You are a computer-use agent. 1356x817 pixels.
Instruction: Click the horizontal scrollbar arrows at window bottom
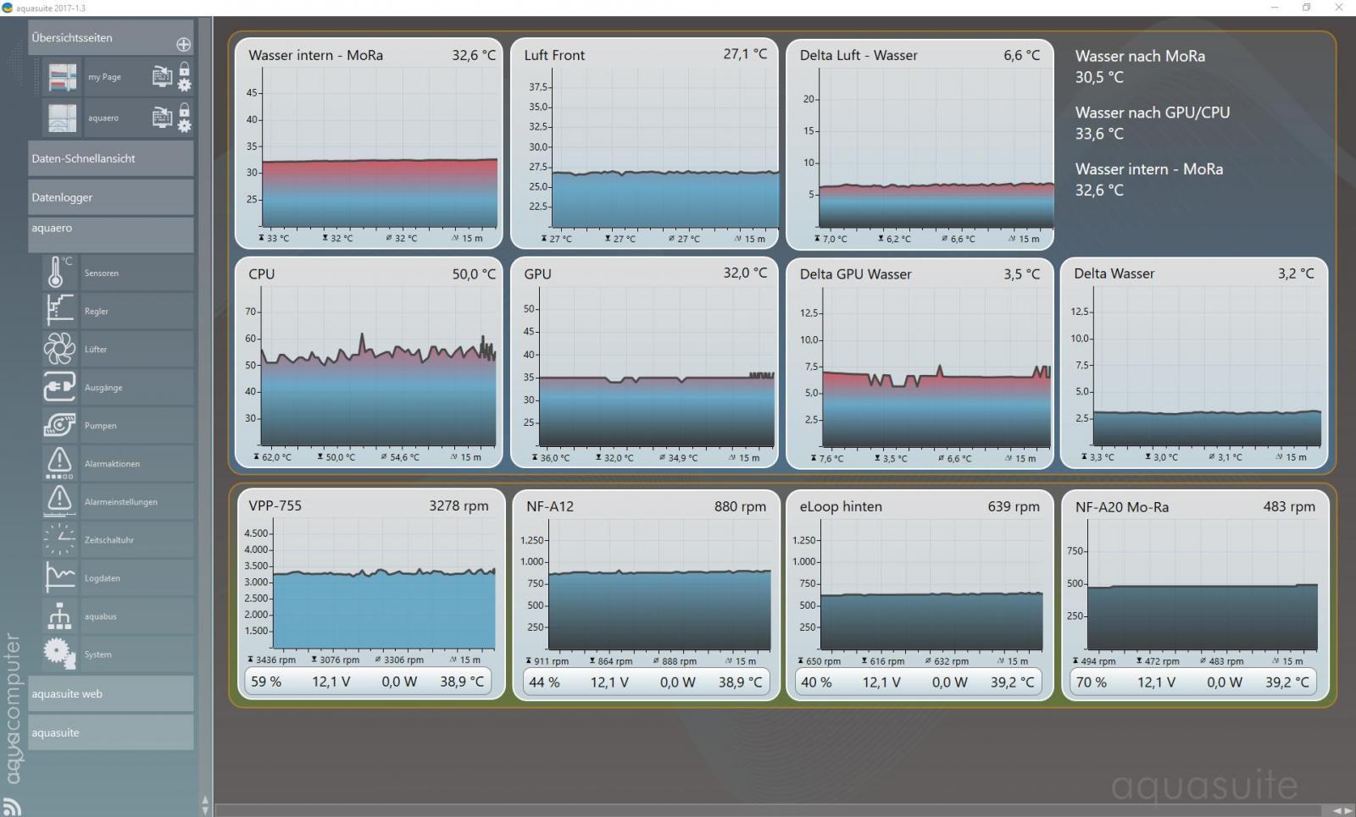1343,811
